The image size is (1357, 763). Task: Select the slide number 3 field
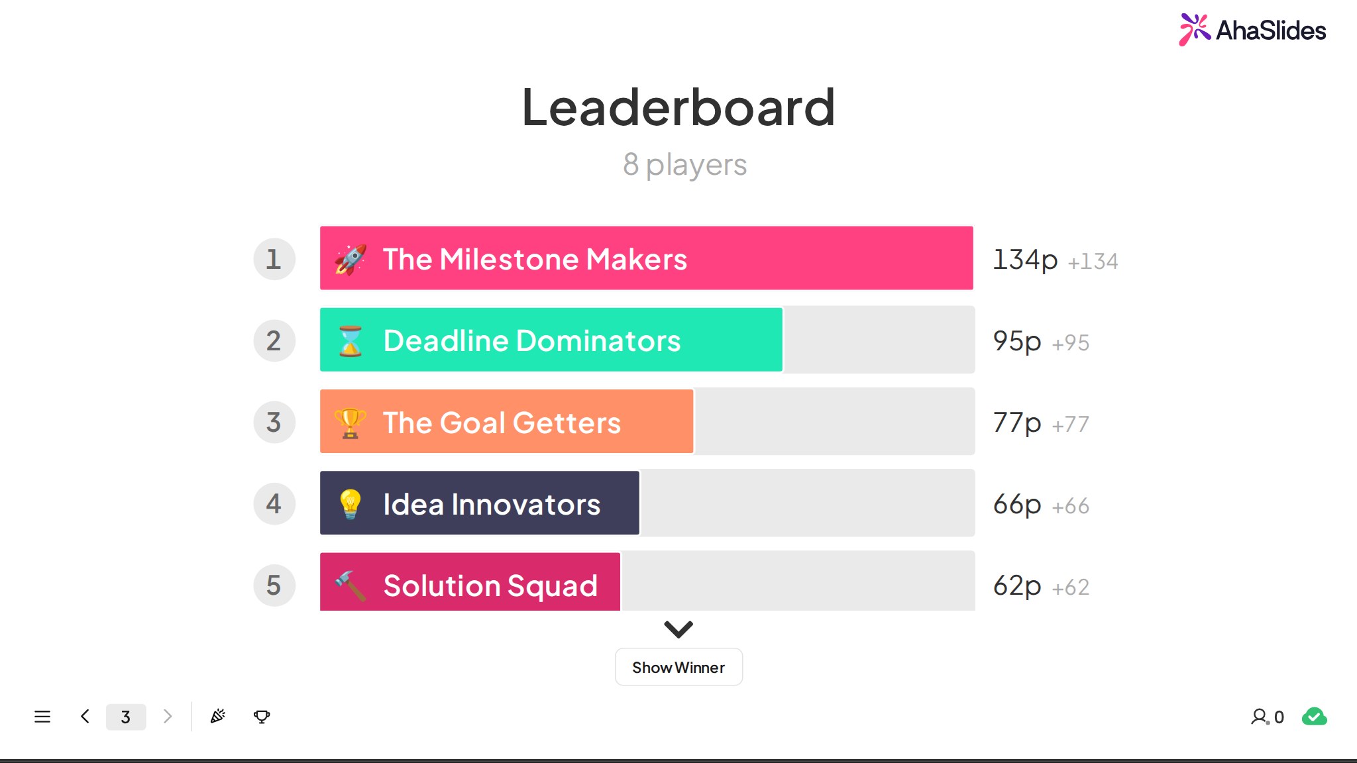coord(126,717)
